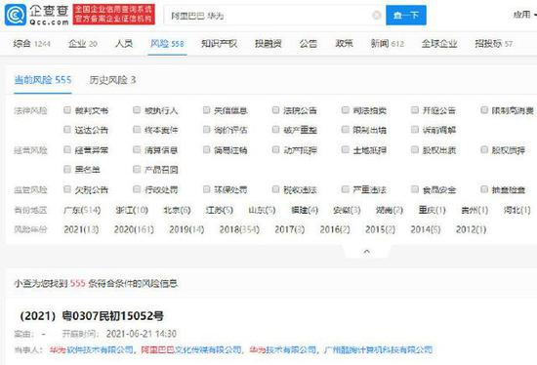Check the 经营异常 checkbox
This screenshot has width=537, height=365.
[67, 149]
